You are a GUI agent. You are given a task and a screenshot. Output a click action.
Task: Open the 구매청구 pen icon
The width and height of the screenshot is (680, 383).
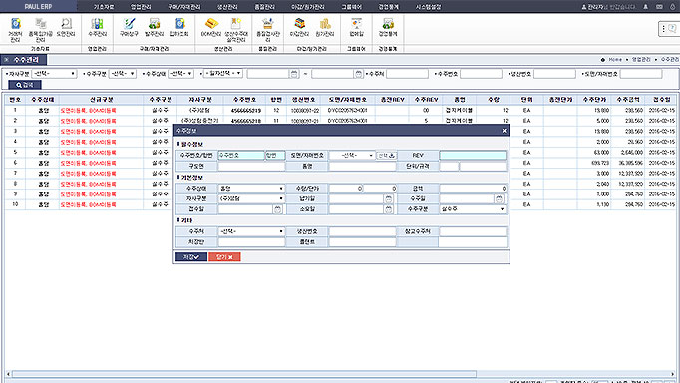click(129, 23)
